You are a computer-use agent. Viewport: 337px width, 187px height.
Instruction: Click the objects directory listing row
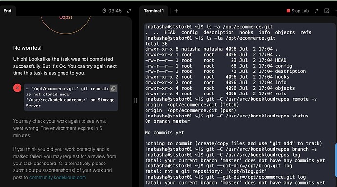220,88
